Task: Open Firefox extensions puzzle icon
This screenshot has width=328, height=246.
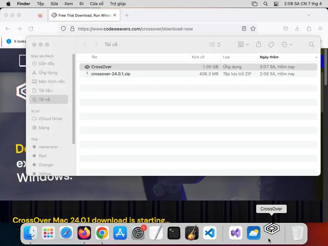Action: tap(309, 29)
